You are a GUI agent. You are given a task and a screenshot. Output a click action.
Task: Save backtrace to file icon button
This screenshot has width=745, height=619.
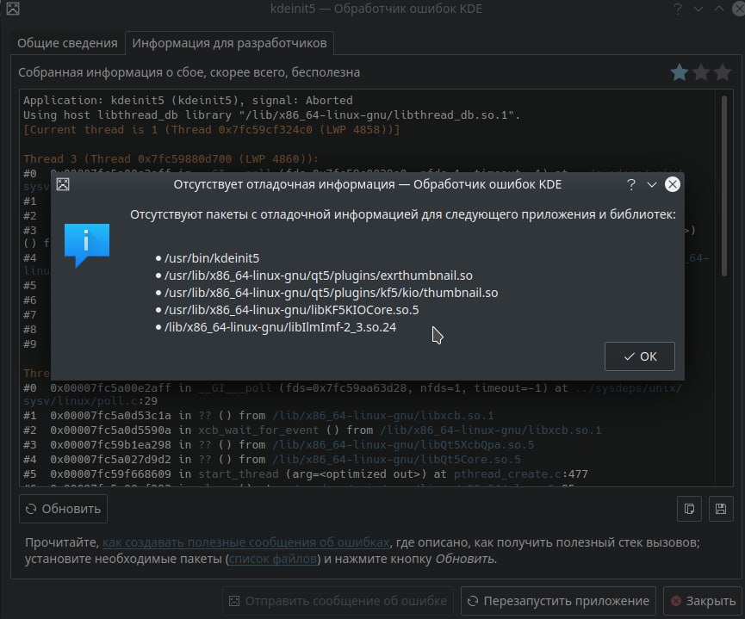click(x=721, y=509)
